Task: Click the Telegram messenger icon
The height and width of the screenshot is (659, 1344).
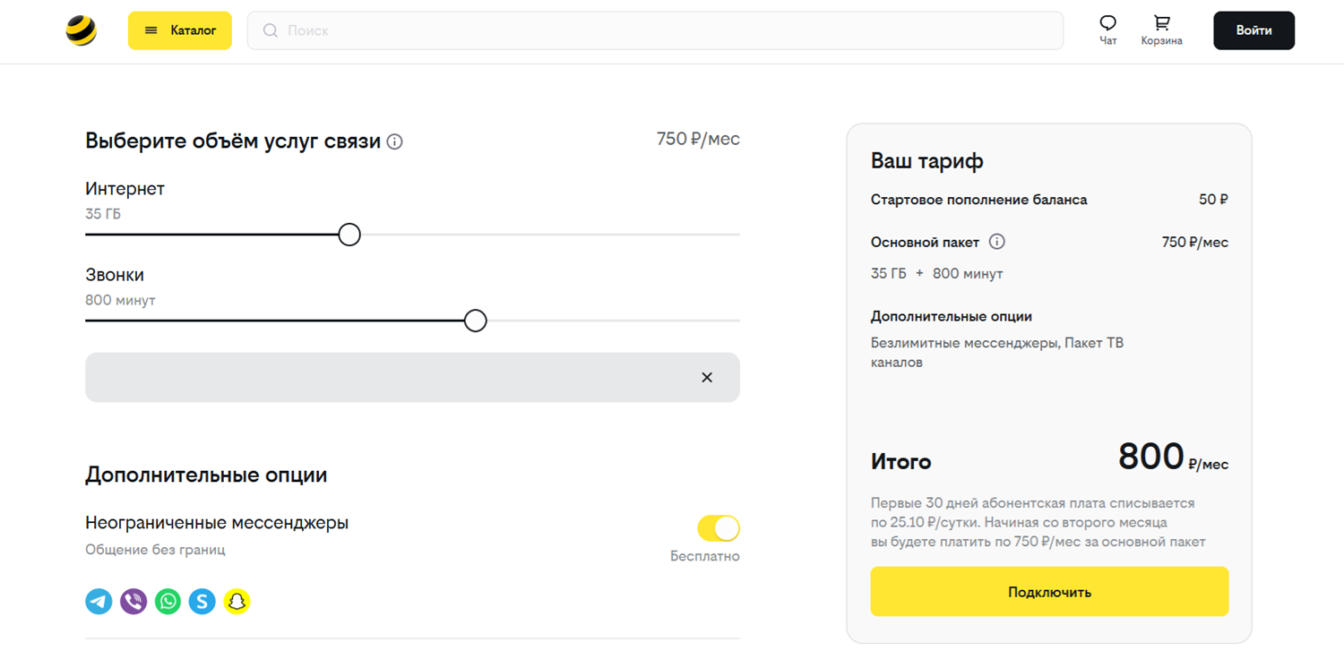Action: pyautogui.click(x=99, y=601)
